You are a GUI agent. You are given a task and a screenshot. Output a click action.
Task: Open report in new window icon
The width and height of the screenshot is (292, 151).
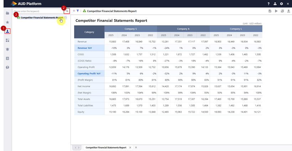click(x=282, y=11)
